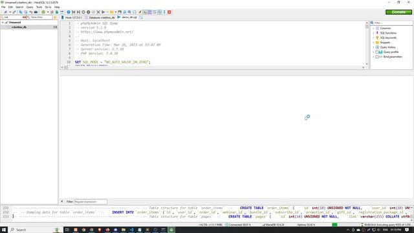Open the dropdown arrow next to Load SQL file
The height and width of the screenshot is (233, 414).
coord(116,12)
